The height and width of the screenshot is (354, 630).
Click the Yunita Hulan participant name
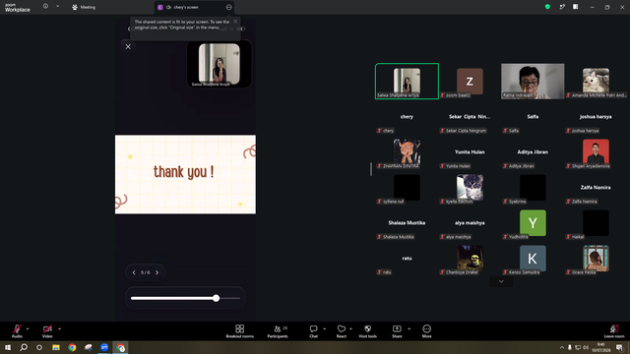[470, 152]
